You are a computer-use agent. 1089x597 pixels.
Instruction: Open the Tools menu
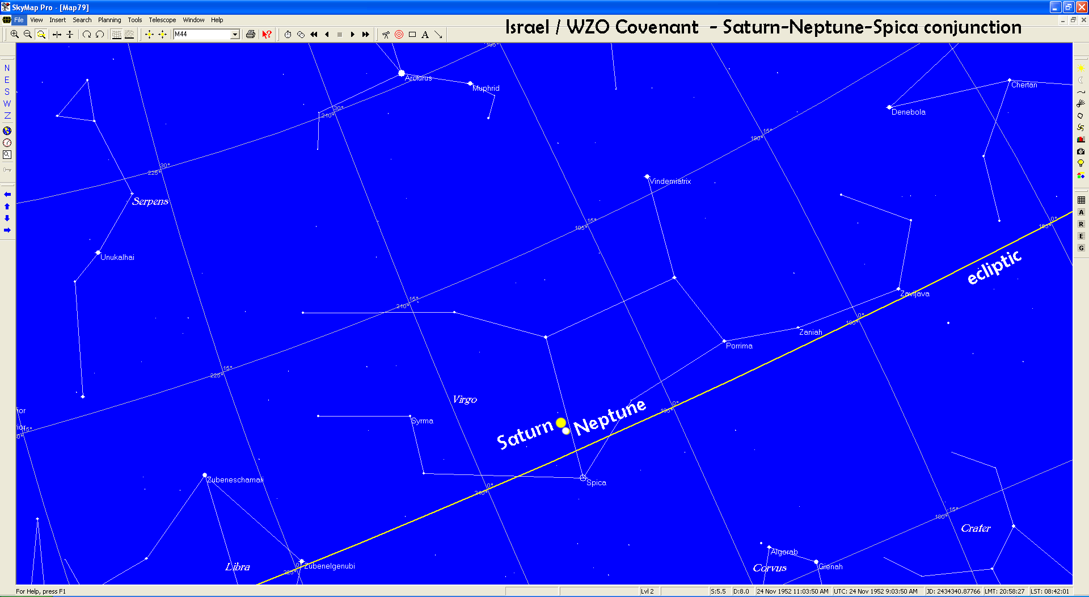point(135,20)
